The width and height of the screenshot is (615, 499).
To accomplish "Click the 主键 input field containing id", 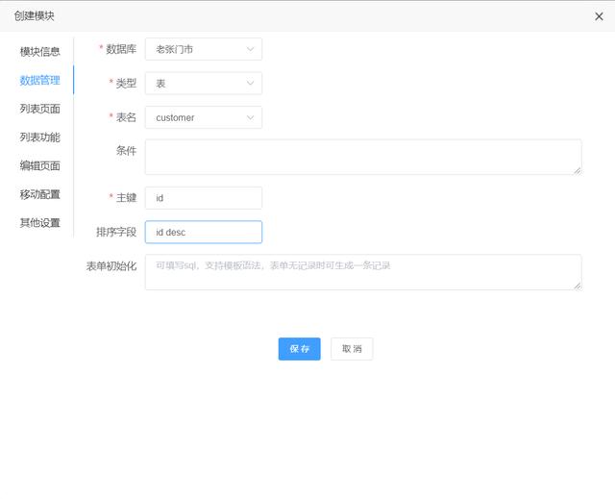I will coord(203,198).
